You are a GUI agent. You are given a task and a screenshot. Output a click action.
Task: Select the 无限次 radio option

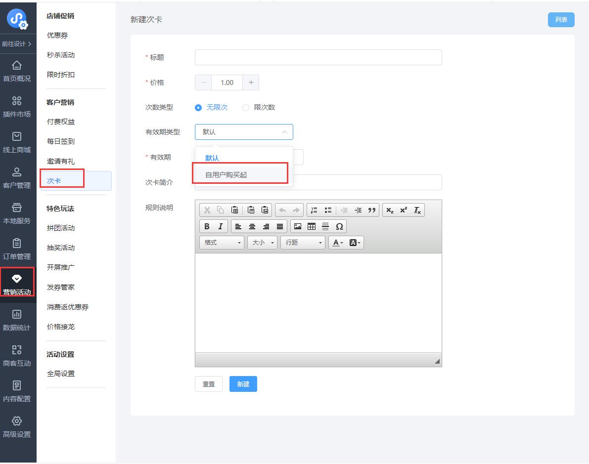[x=198, y=108]
